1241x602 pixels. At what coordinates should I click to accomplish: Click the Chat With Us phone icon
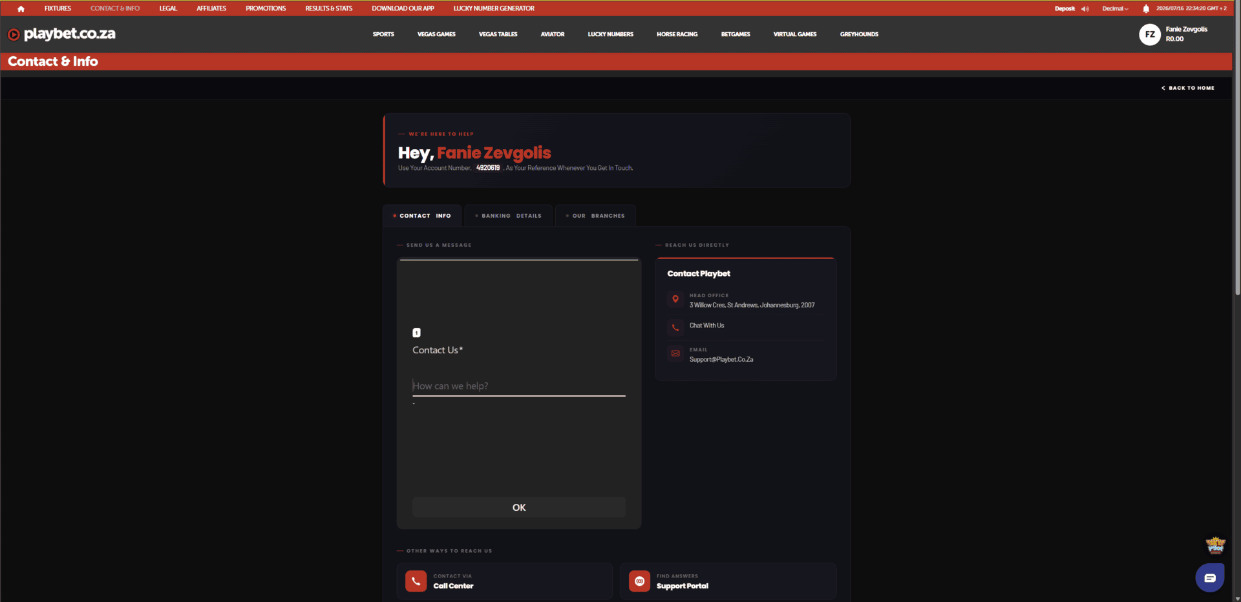click(x=675, y=327)
